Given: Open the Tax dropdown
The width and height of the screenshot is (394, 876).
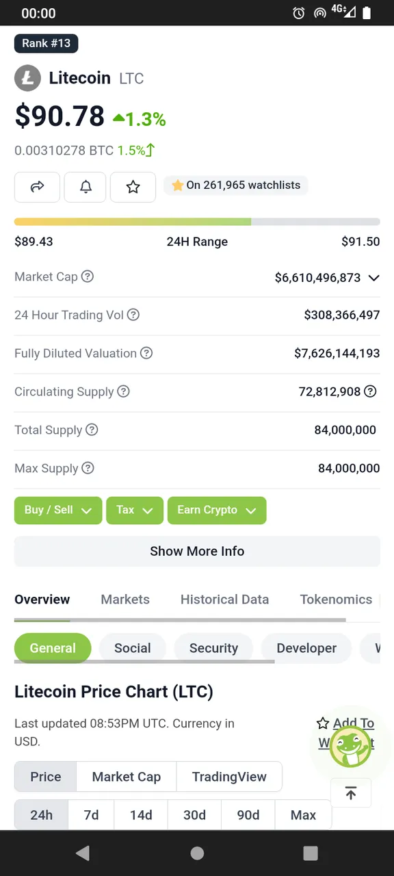Looking at the screenshot, I should 135,511.
